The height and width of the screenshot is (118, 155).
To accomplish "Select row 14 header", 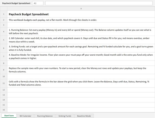I will coord(4,100).
